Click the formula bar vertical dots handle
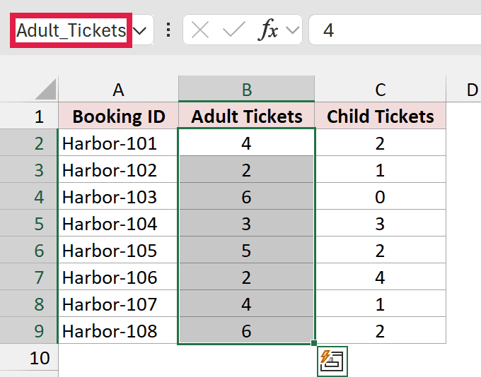481x377 pixels. (168, 30)
